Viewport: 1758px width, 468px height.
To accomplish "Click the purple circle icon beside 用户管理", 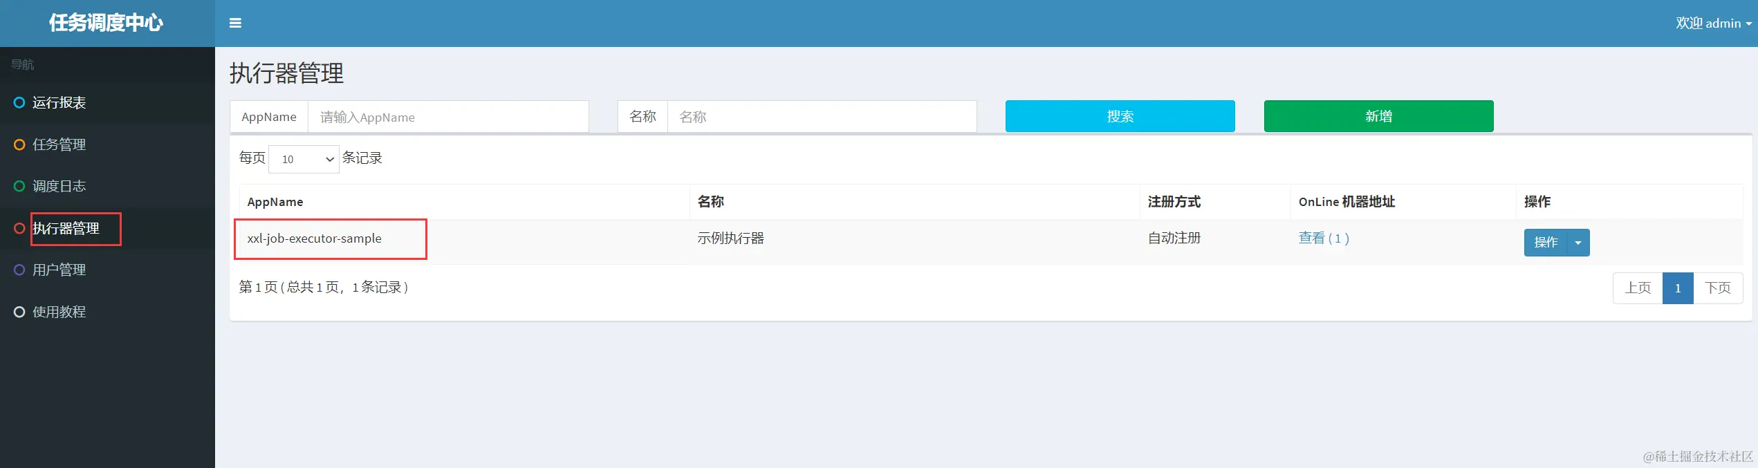I will 19,270.
